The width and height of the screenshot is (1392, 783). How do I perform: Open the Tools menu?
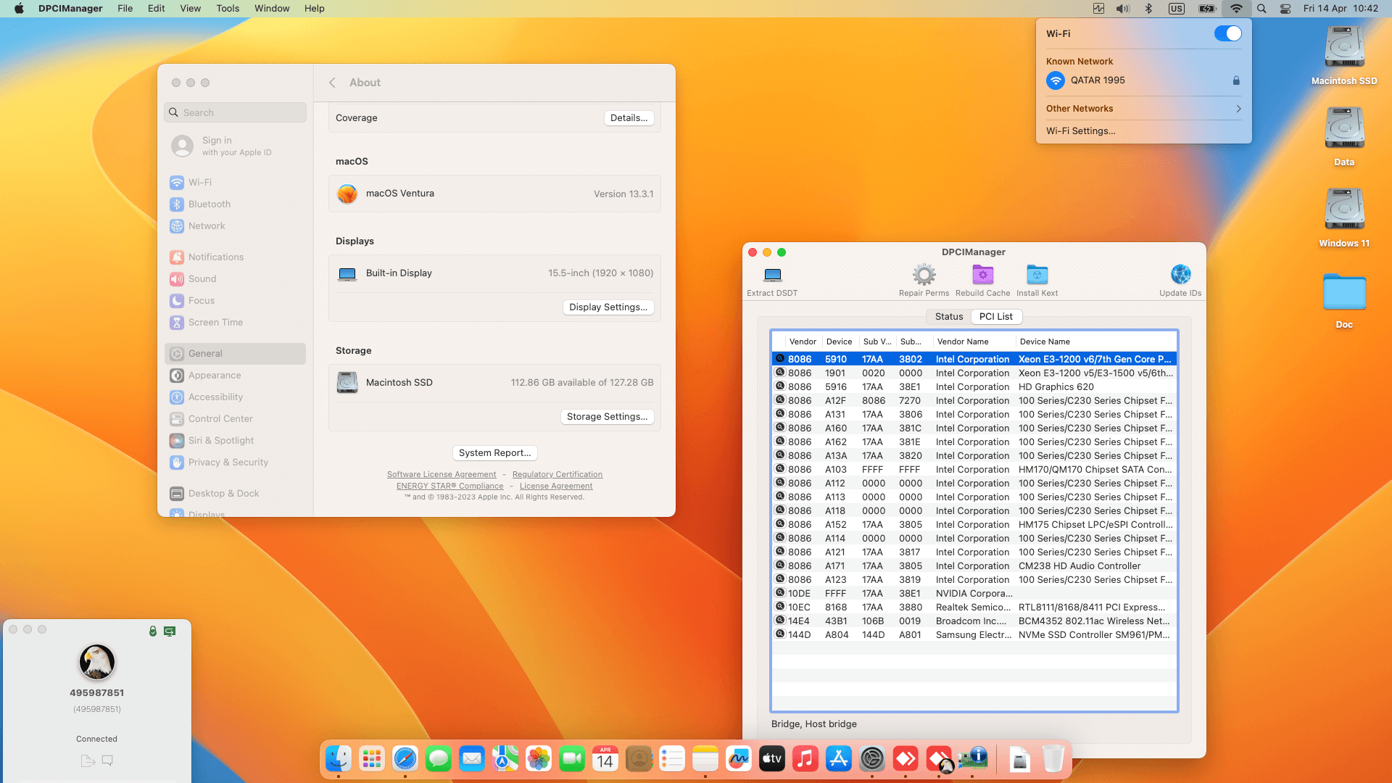click(228, 9)
